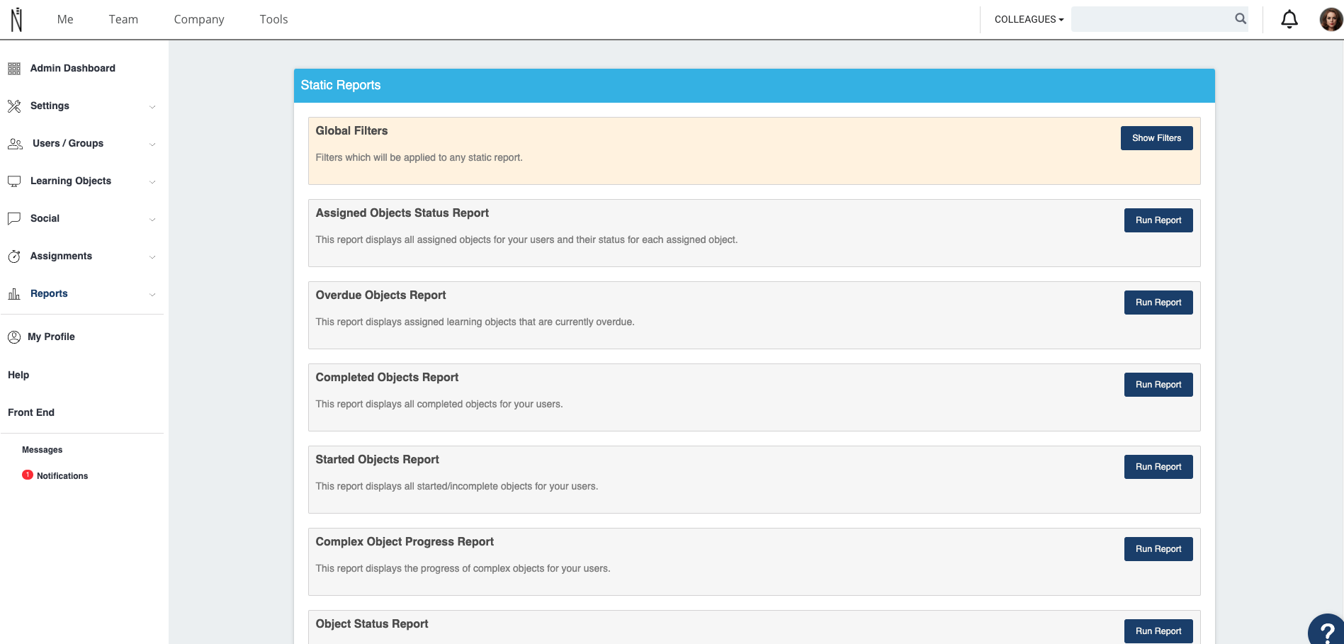Open the COLLEAGUES search dropdown
This screenshot has width=1344, height=644.
[1029, 19]
